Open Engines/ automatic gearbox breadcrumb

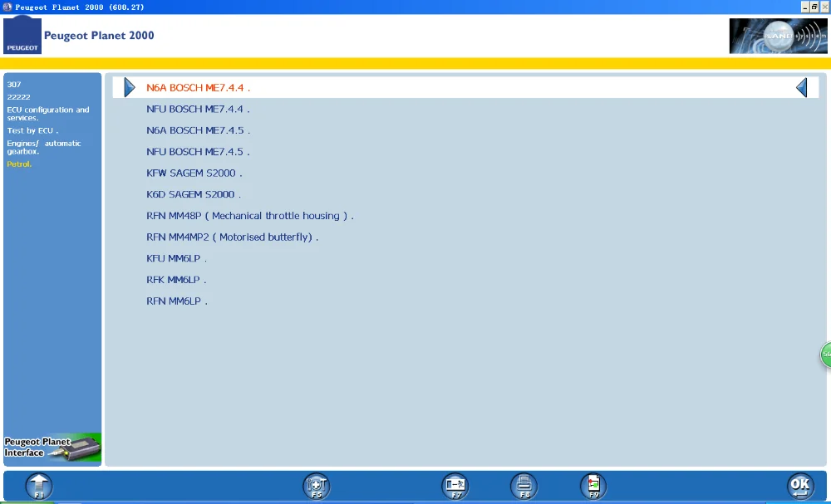44,147
